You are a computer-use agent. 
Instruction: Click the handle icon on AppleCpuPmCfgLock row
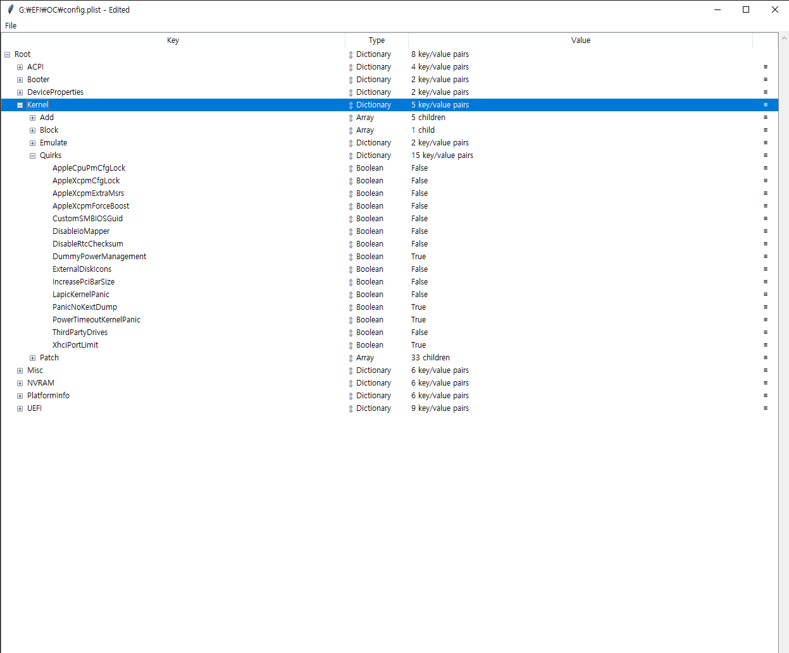[765, 168]
